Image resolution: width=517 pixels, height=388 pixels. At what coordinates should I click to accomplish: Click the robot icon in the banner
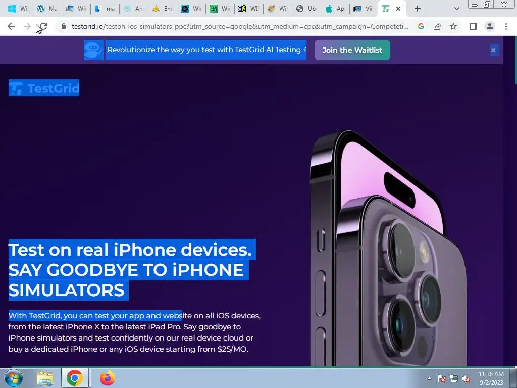coord(93,50)
